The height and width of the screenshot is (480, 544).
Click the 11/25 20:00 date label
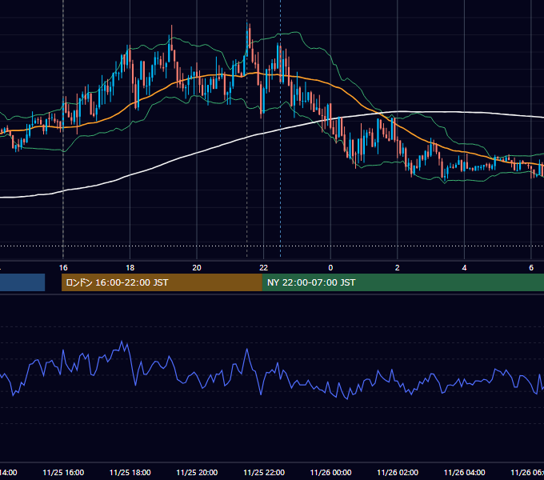coord(197,473)
